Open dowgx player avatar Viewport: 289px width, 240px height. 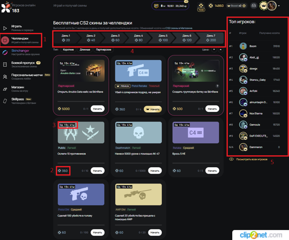243,69
